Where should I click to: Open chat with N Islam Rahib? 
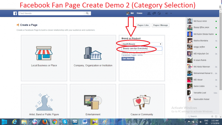point(202,60)
